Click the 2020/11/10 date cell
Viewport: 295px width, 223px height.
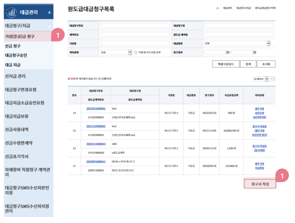coord(209,148)
